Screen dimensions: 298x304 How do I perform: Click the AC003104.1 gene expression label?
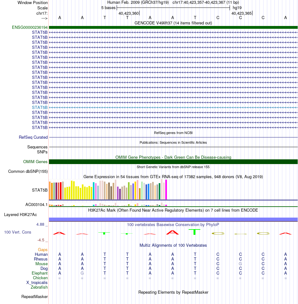[x=36, y=204]
